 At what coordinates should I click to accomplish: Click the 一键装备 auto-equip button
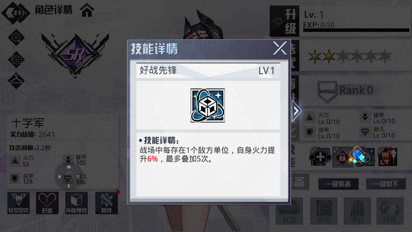pyautogui.click(x=338, y=184)
